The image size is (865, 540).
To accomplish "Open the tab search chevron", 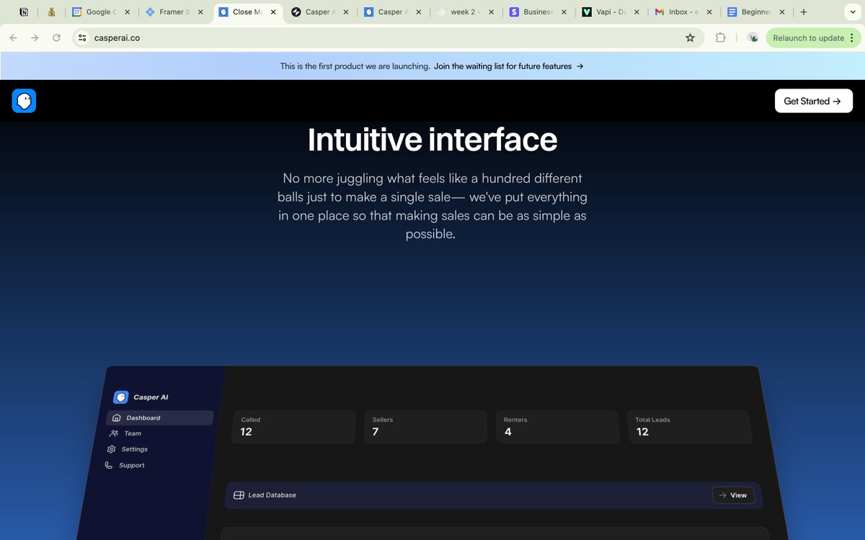I will 852,12.
